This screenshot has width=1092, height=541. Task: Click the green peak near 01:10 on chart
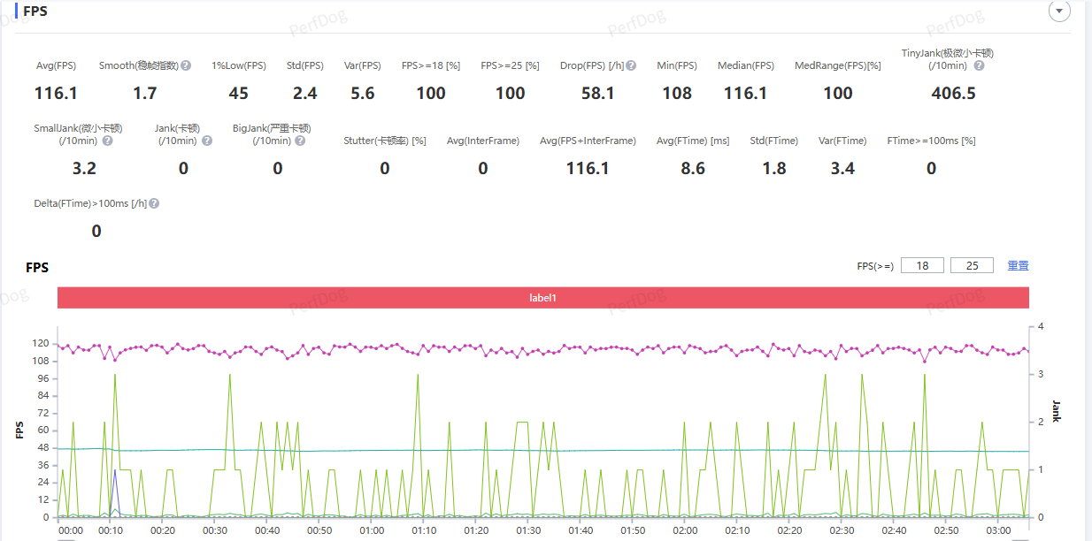coord(417,376)
